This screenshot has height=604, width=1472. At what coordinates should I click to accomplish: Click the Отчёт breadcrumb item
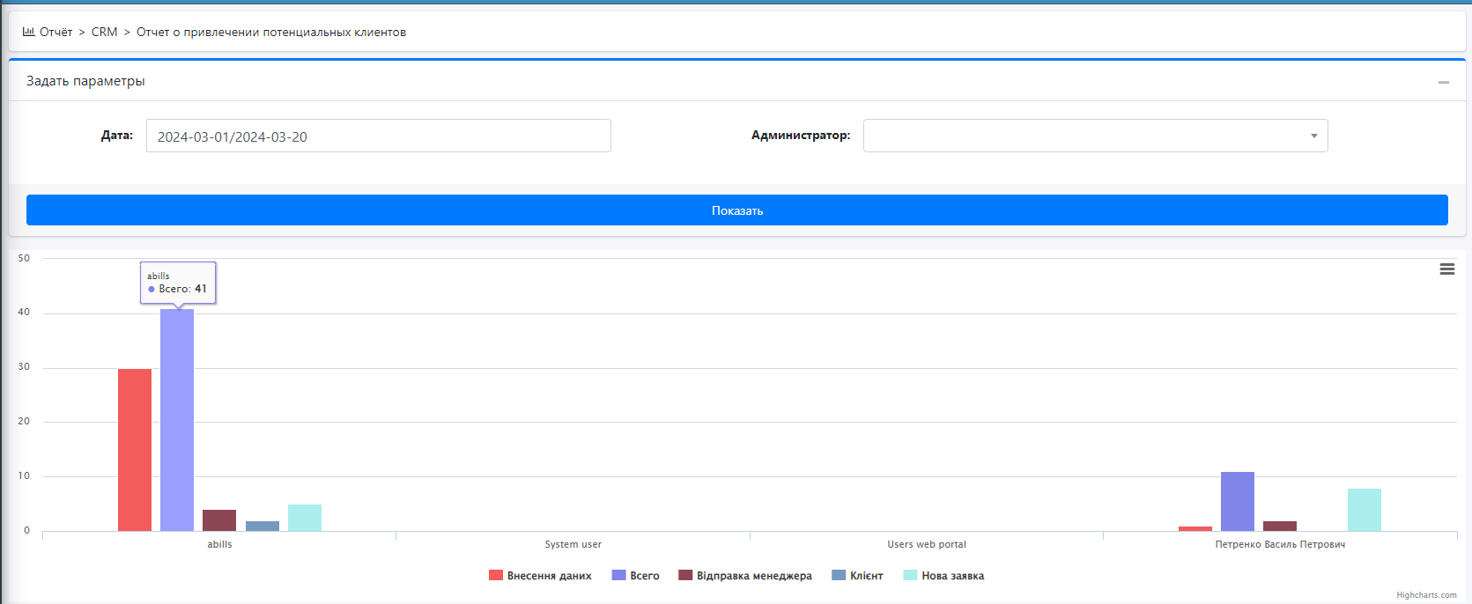[x=55, y=32]
